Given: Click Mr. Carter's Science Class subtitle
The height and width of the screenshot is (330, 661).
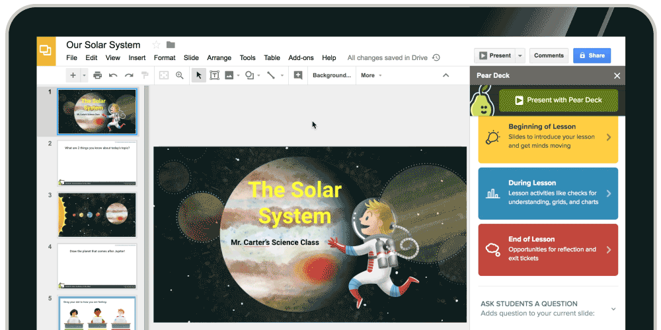Looking at the screenshot, I should tap(275, 242).
